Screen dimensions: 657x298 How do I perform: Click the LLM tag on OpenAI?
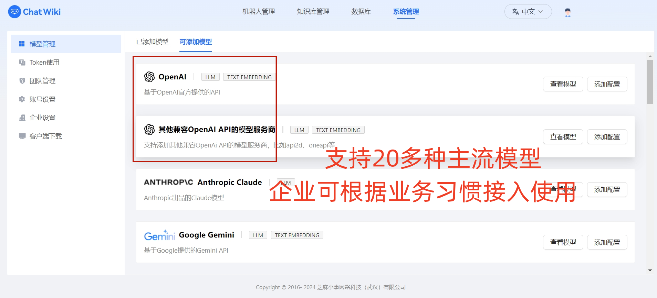tap(210, 77)
